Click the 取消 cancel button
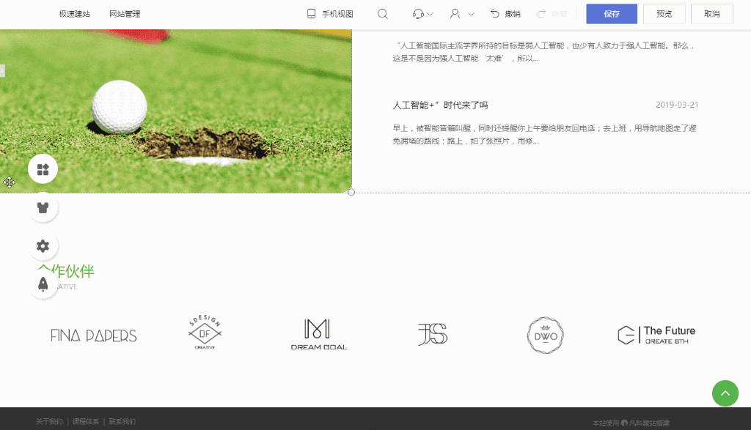This screenshot has height=430, width=751. tap(712, 14)
